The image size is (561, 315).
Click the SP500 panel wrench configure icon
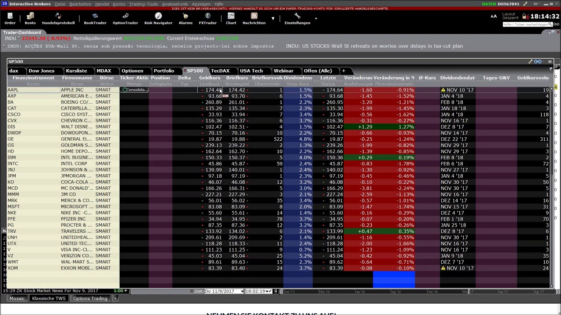(530, 62)
